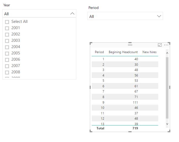Select headcount value 40 in period 1
This screenshot has height=142, width=179.
coord(136,59)
